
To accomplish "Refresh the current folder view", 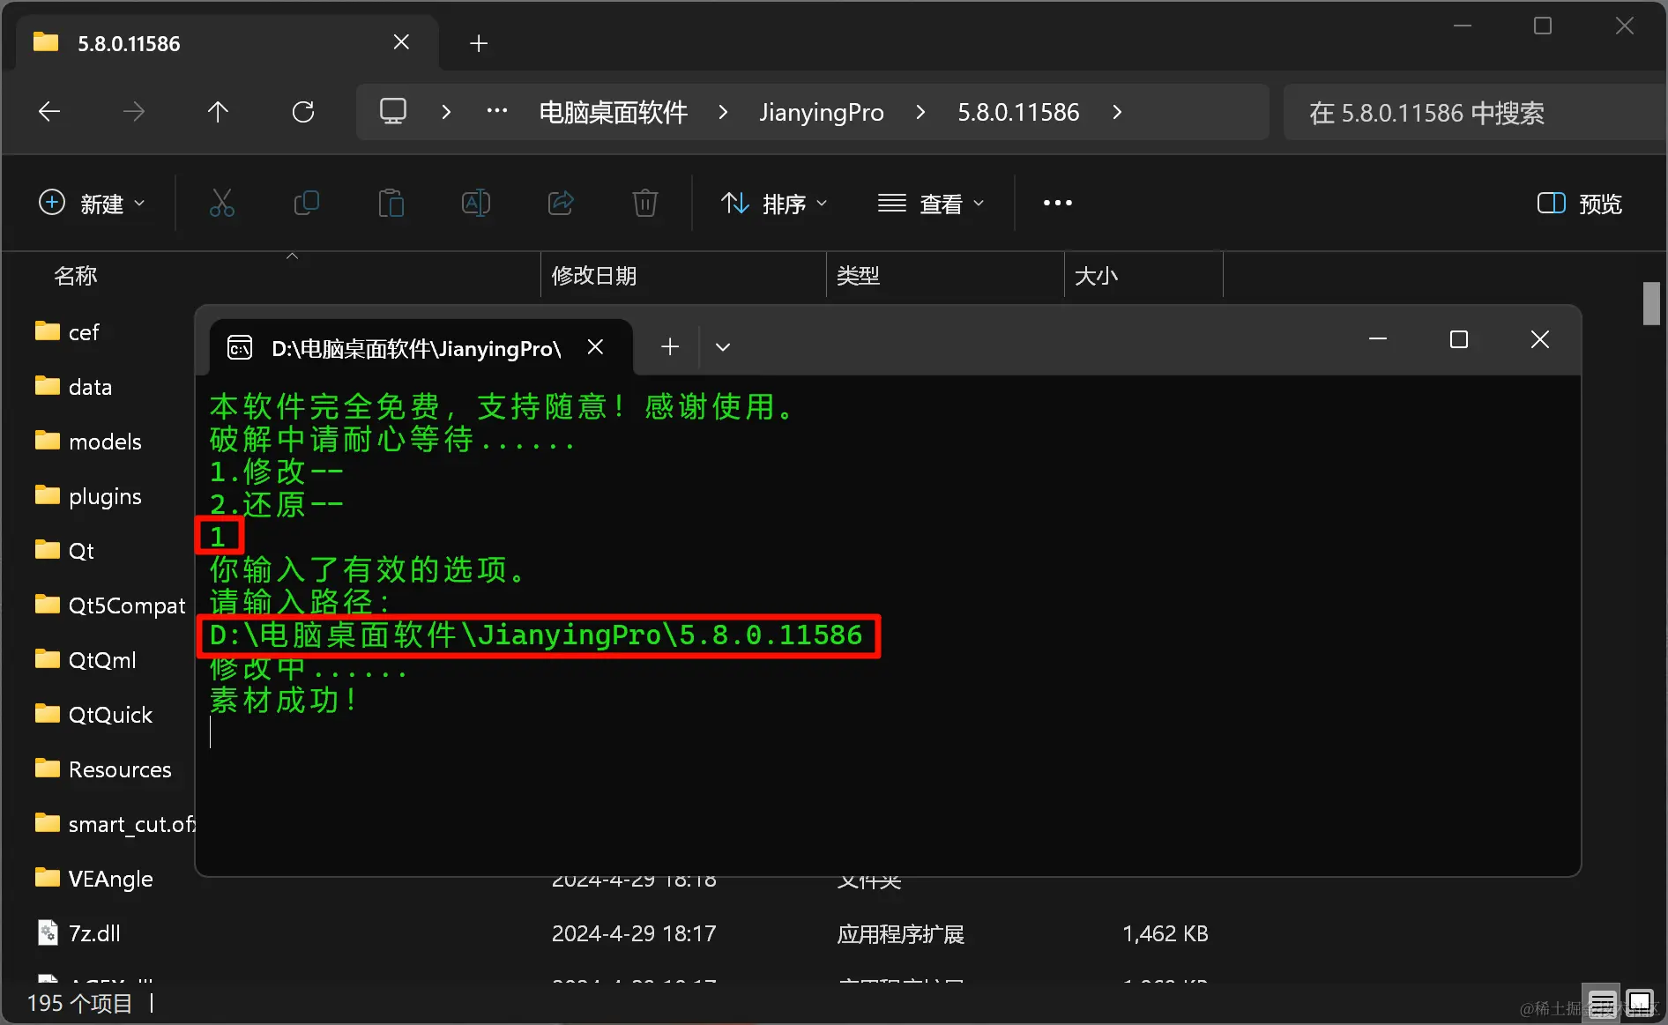I will coord(302,112).
